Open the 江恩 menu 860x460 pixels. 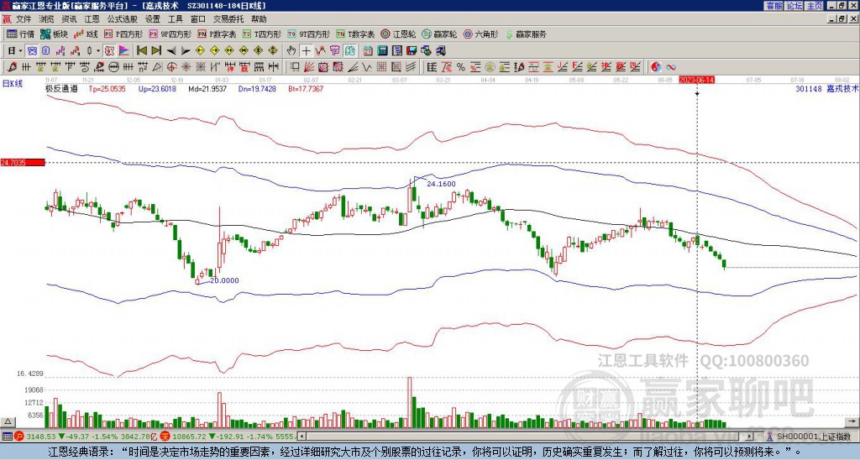pos(92,19)
